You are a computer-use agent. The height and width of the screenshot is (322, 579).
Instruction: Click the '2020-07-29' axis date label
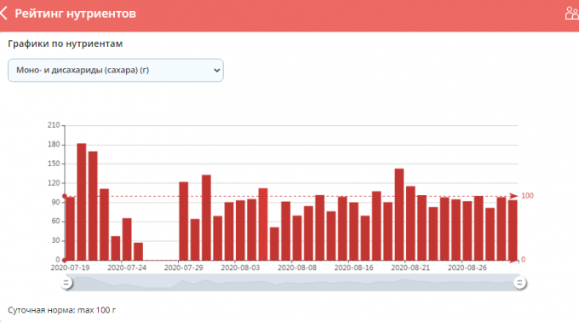(x=184, y=267)
